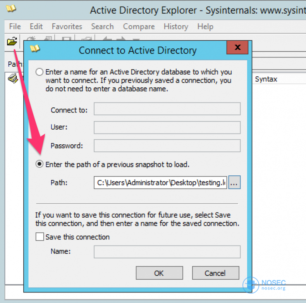306x303 pixels.
Task: Click the book icon in Connect dialog title
Action: coord(35,48)
